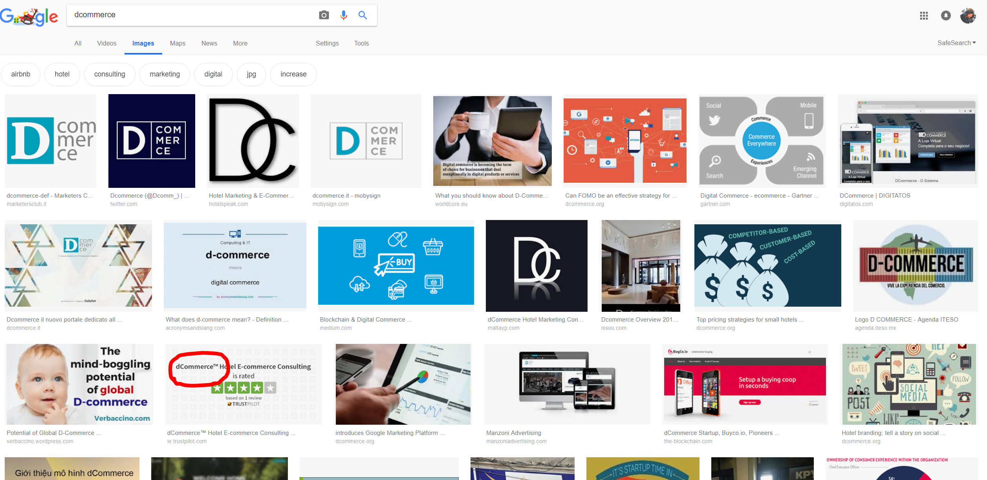Open dcommerce.it triangle pattern image

[x=78, y=265]
